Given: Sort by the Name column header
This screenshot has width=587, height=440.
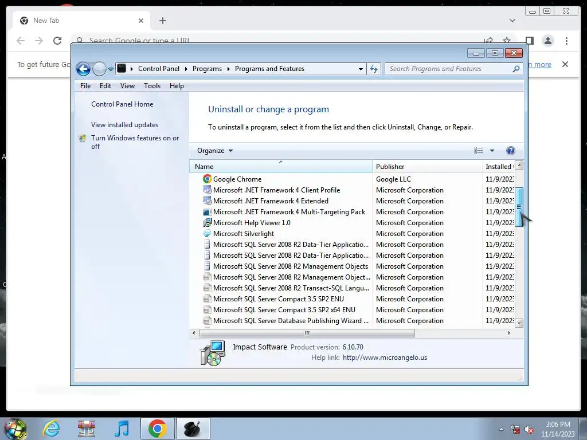Looking at the screenshot, I should (x=281, y=167).
